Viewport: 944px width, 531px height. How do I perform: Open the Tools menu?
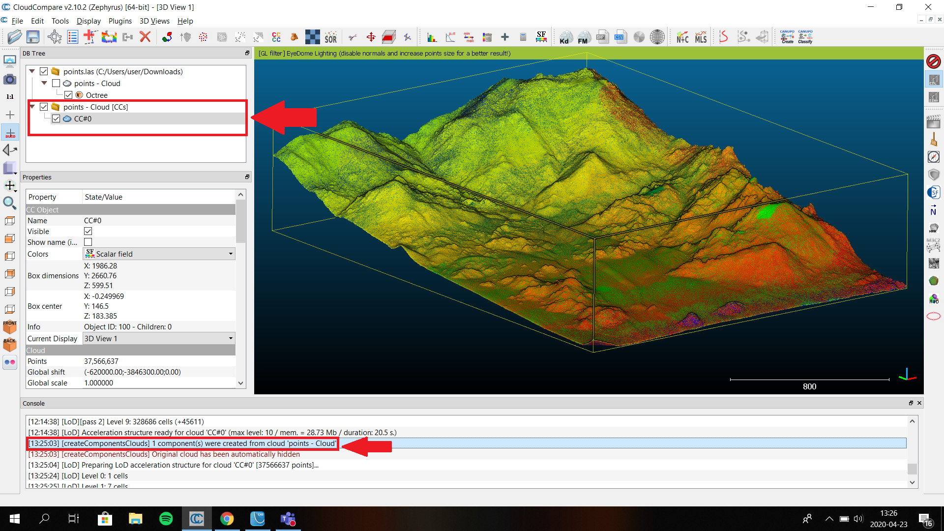click(x=60, y=21)
